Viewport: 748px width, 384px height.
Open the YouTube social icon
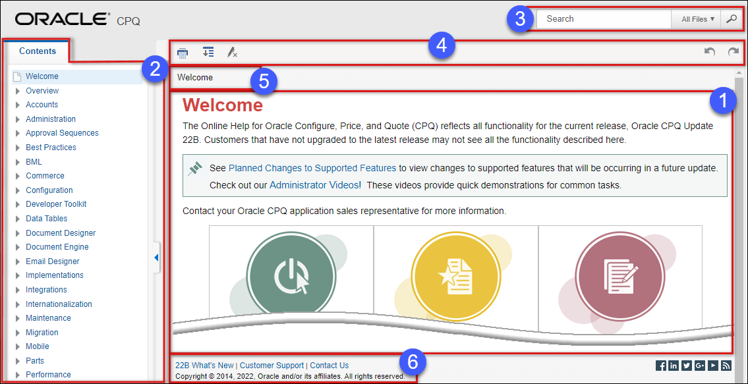pos(712,366)
